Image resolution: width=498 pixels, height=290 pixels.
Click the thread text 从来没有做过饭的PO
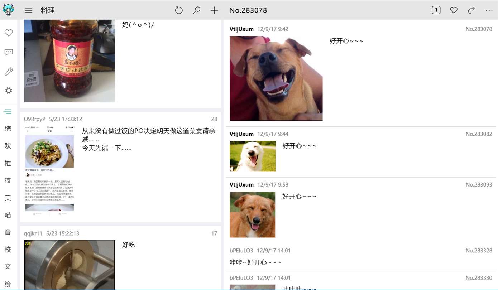point(149,139)
